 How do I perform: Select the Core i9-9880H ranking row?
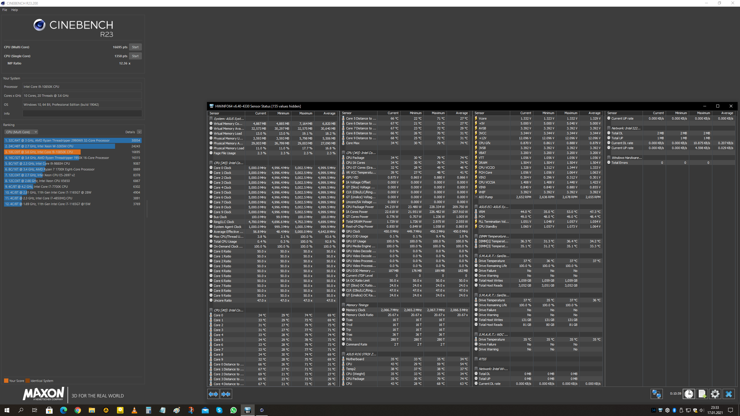(x=73, y=164)
